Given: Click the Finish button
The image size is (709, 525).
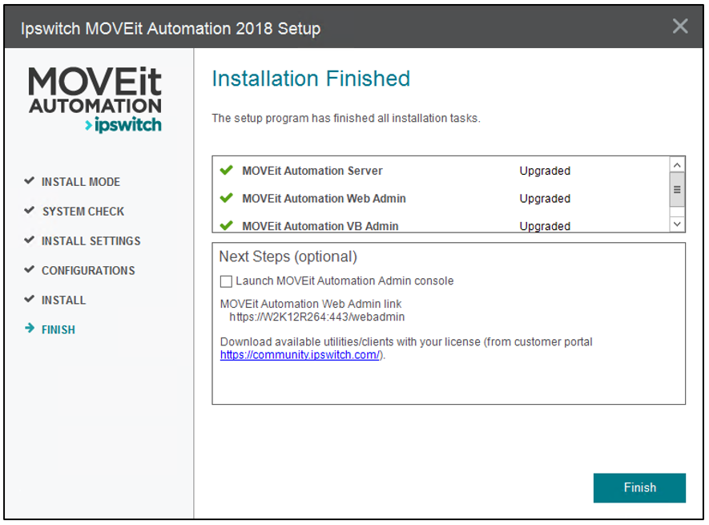Looking at the screenshot, I should coord(639,487).
